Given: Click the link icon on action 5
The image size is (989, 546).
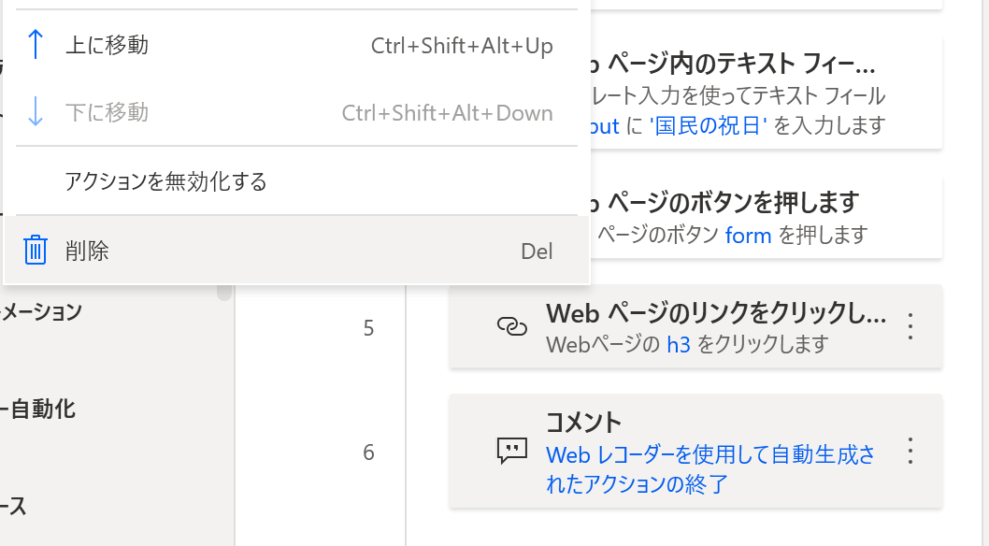Looking at the screenshot, I should tap(512, 326).
